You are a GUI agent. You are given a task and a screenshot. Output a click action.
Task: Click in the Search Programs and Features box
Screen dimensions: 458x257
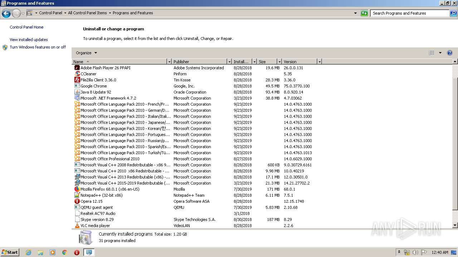coord(410,13)
